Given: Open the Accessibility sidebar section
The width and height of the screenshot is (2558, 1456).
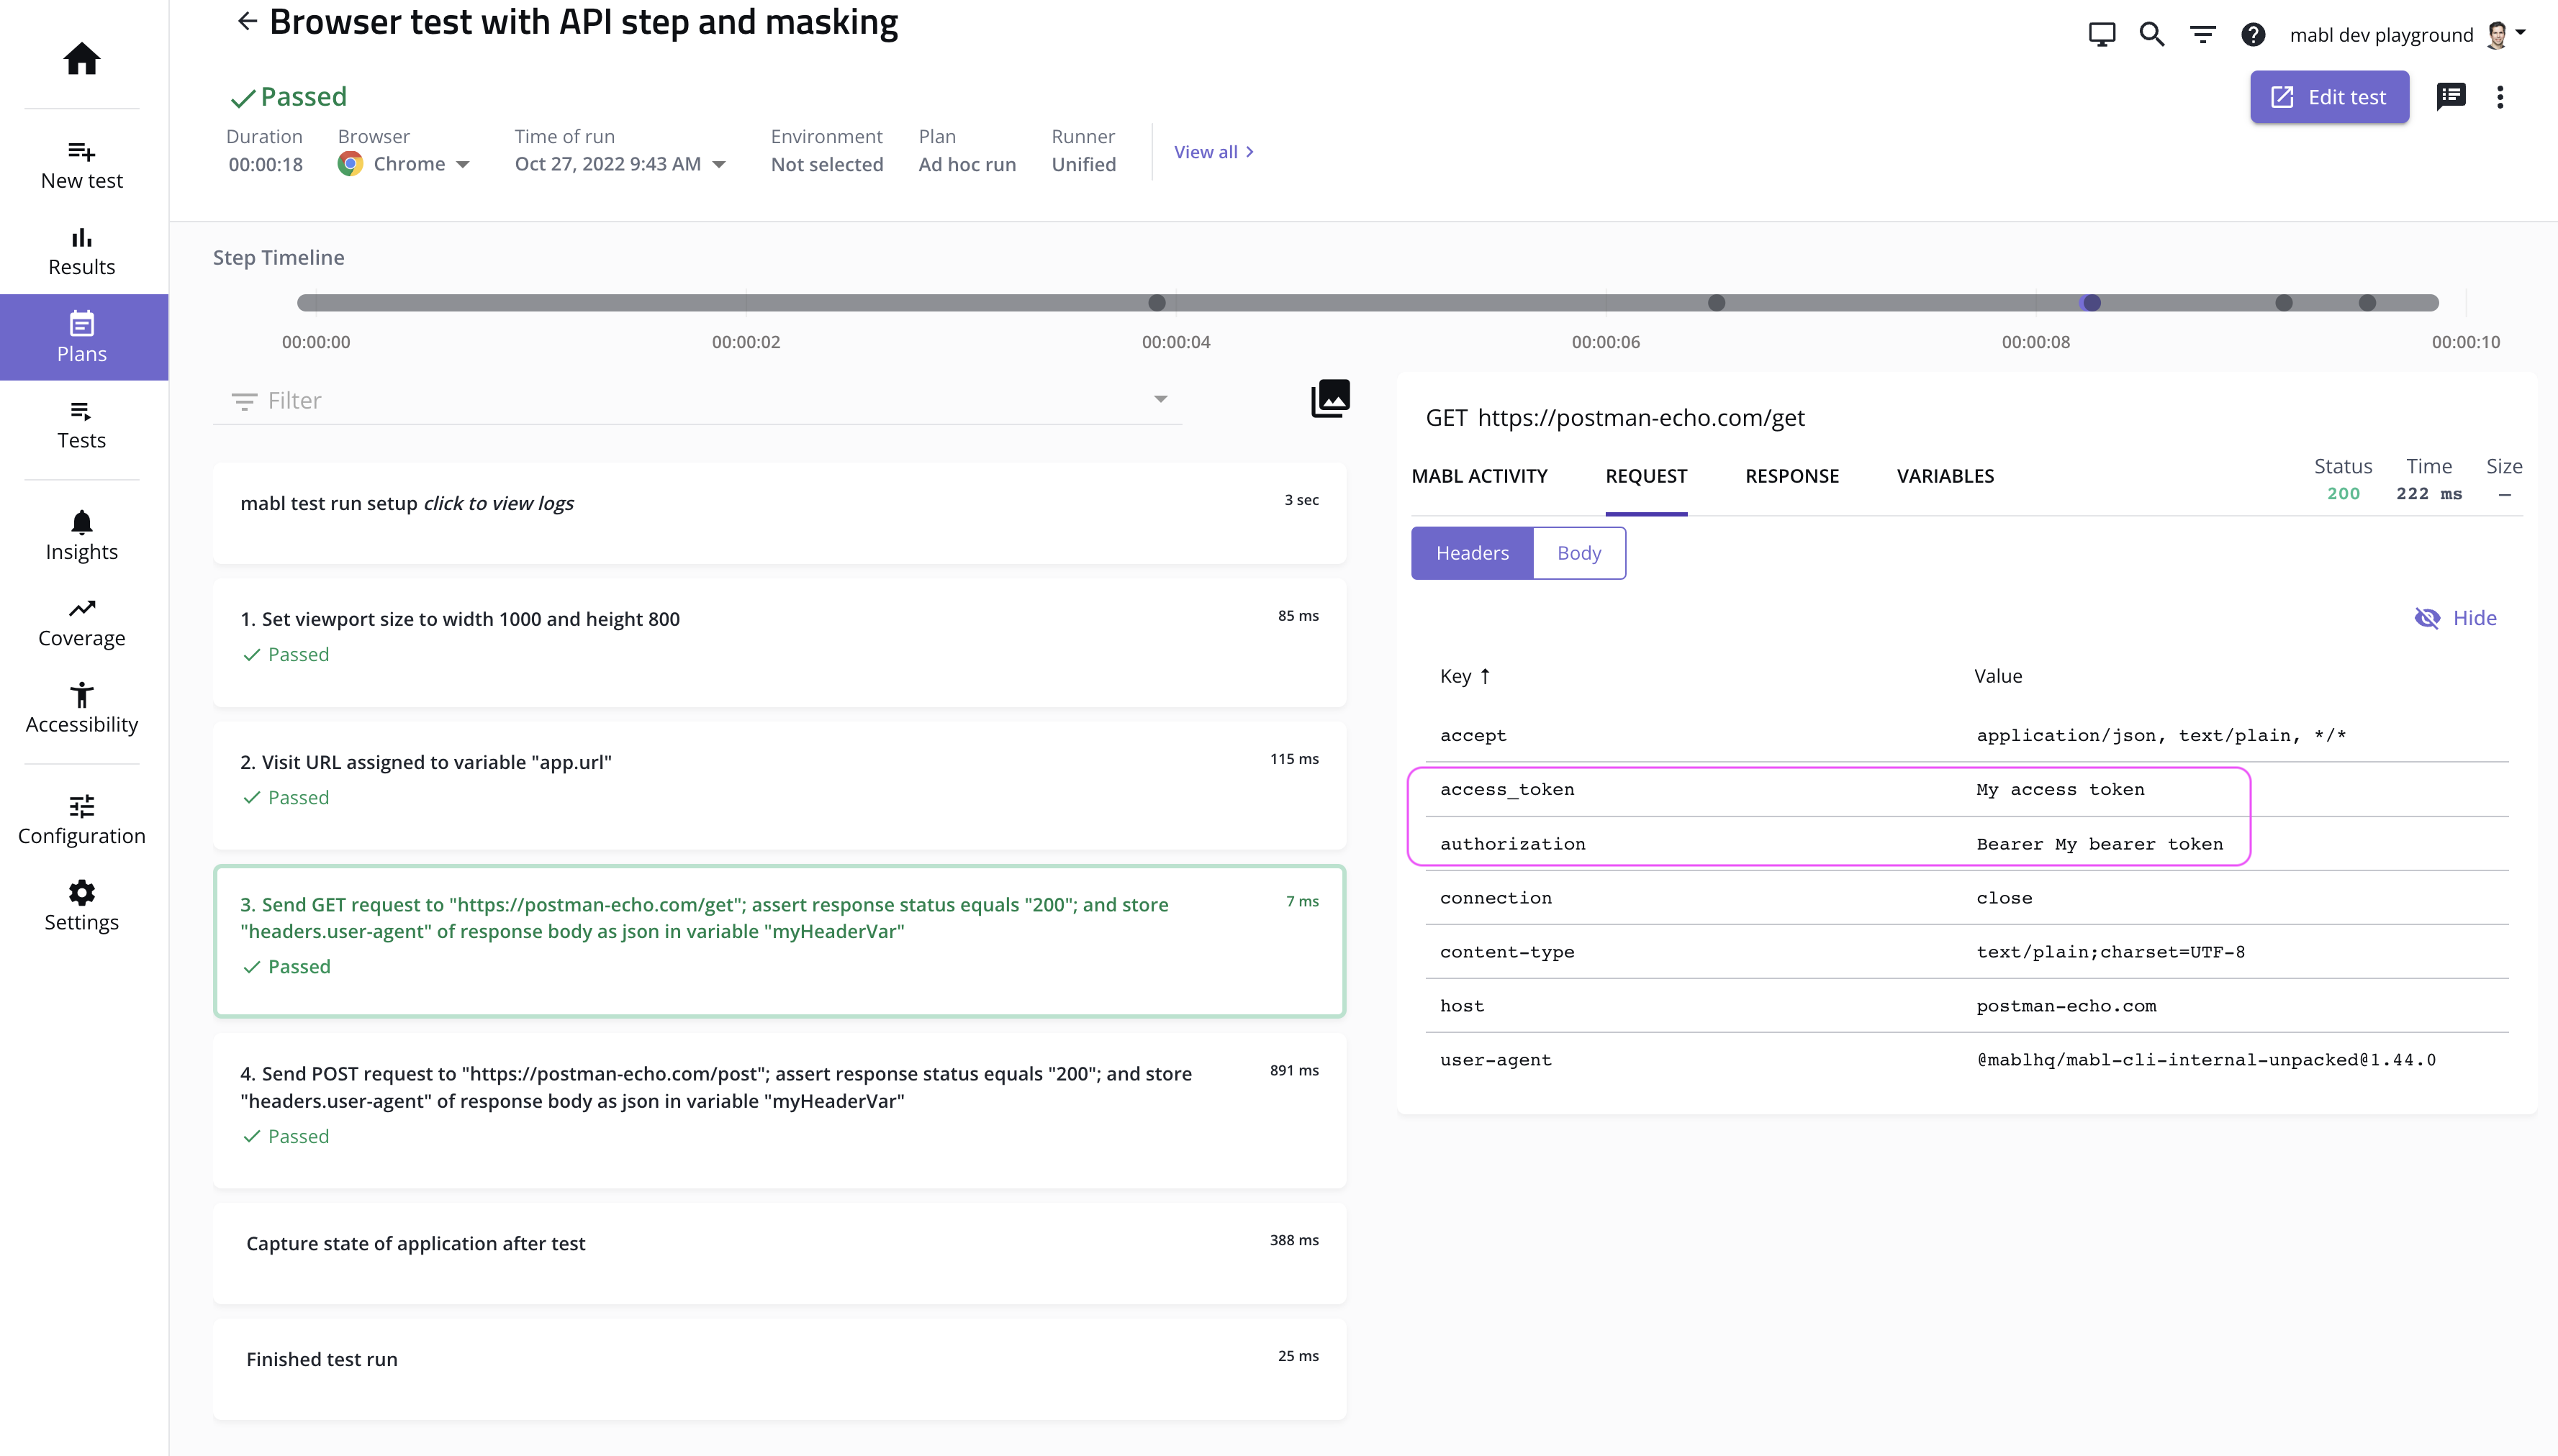Looking at the screenshot, I should [81, 709].
